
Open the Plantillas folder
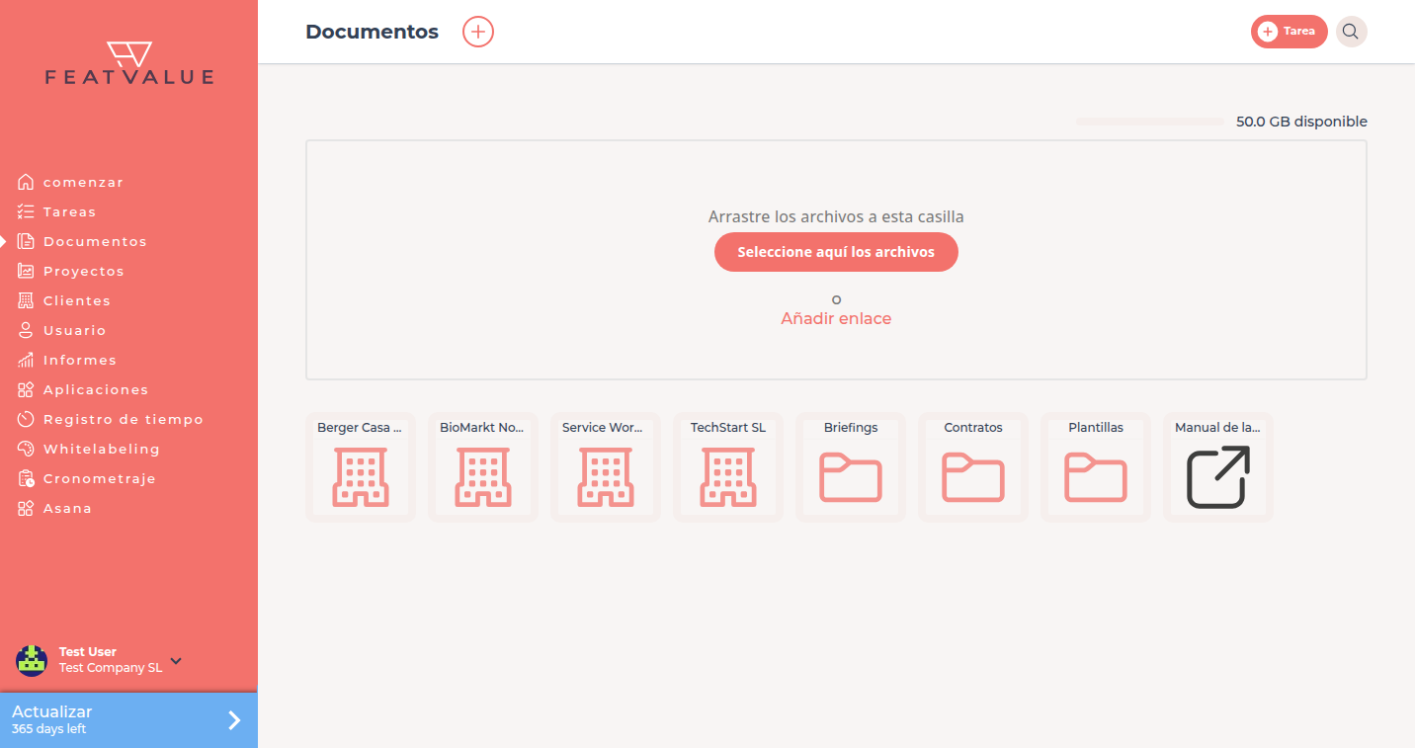pos(1096,467)
